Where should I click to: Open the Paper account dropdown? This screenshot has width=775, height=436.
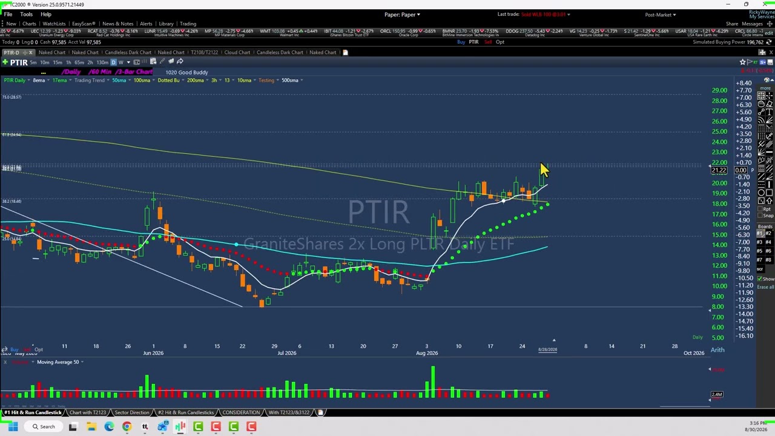pyautogui.click(x=402, y=15)
